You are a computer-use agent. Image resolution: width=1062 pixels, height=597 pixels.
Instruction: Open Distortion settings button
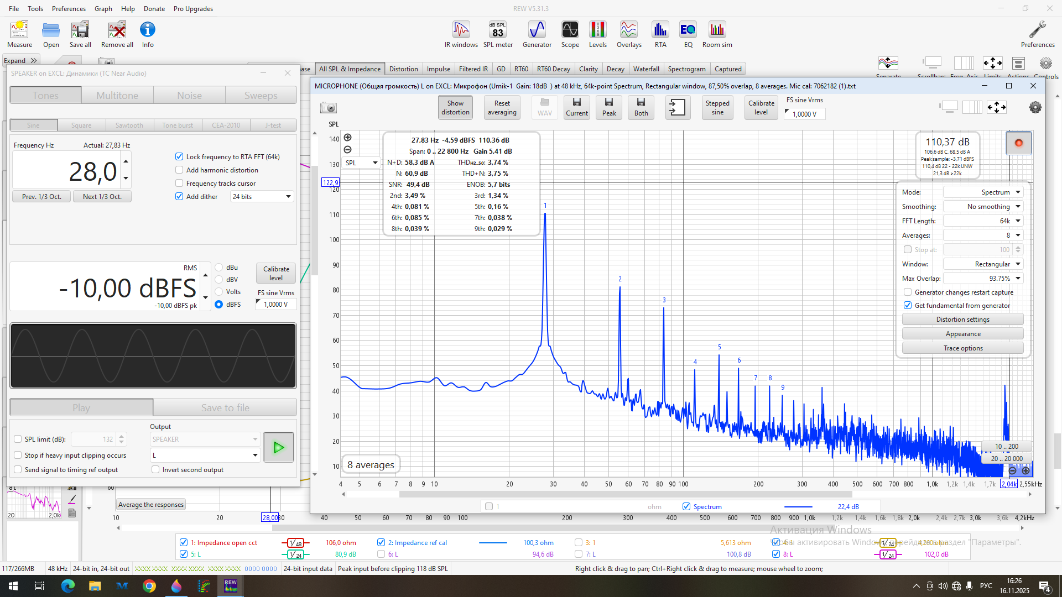(962, 320)
